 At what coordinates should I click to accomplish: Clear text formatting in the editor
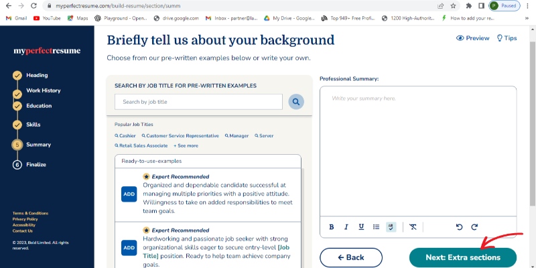coord(413,227)
